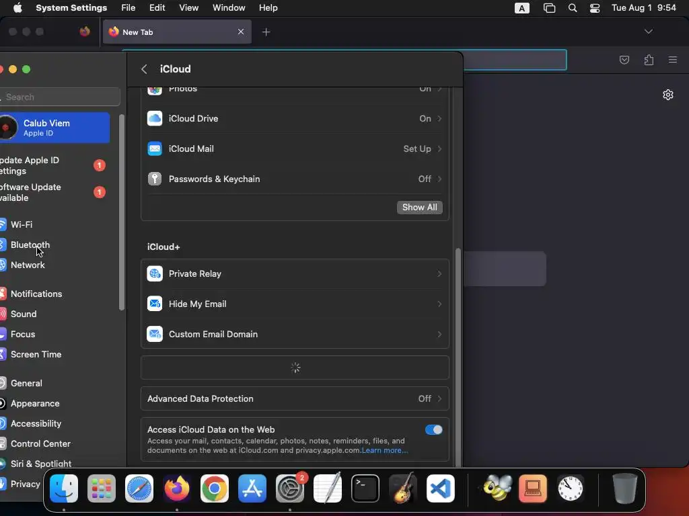Image resolution: width=689 pixels, height=516 pixels.
Task: Click the Private Relay globe icon
Action: tap(155, 274)
